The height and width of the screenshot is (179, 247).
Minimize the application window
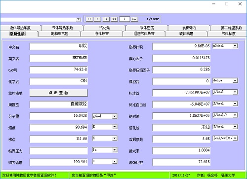tap(214, 4)
